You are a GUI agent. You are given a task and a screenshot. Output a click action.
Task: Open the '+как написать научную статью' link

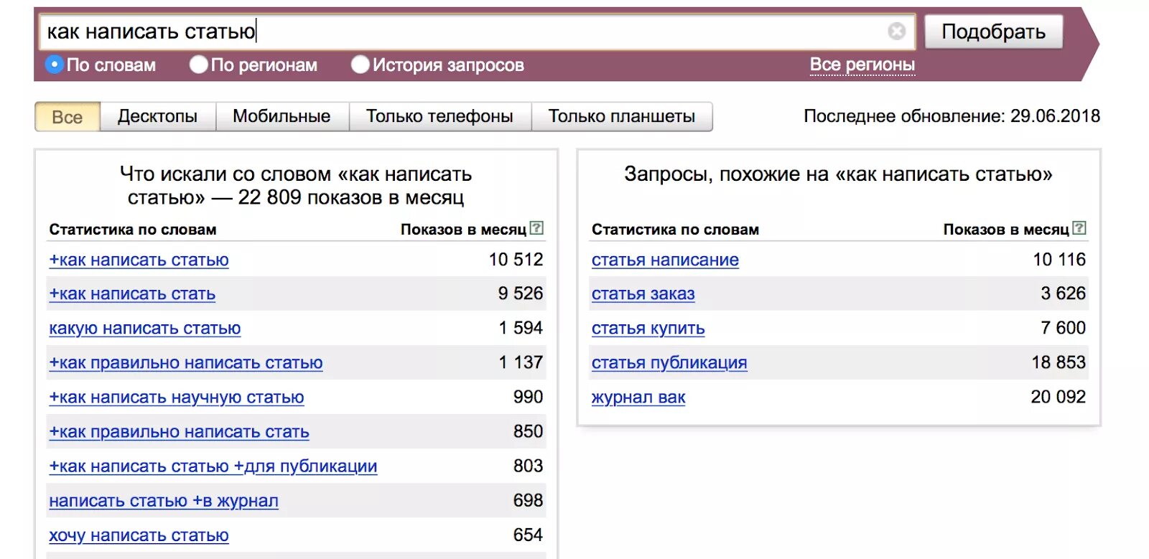tap(177, 398)
